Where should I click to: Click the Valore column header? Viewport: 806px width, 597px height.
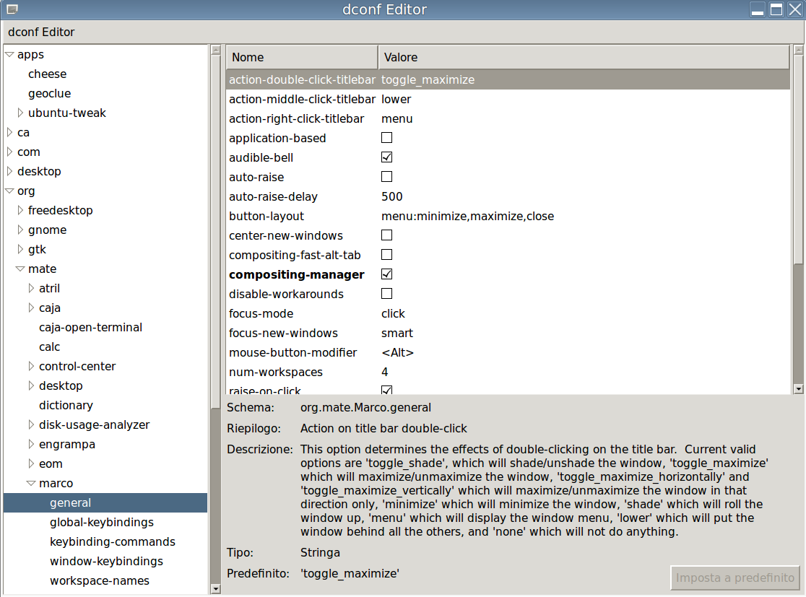click(584, 57)
